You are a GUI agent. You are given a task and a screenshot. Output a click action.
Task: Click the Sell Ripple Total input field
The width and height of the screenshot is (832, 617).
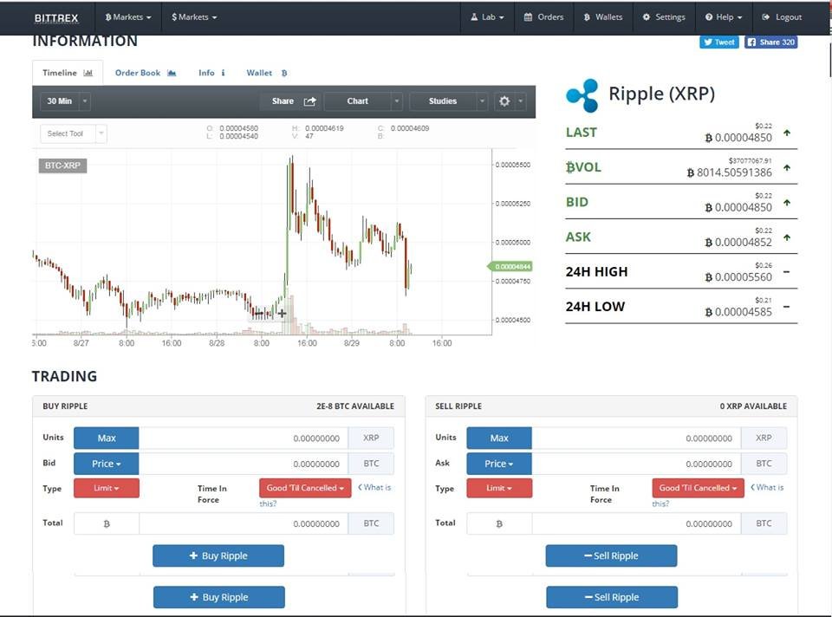point(635,523)
